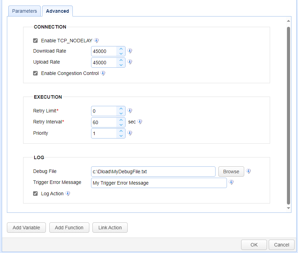Click info icon beside Debug File Browse

point(248,171)
